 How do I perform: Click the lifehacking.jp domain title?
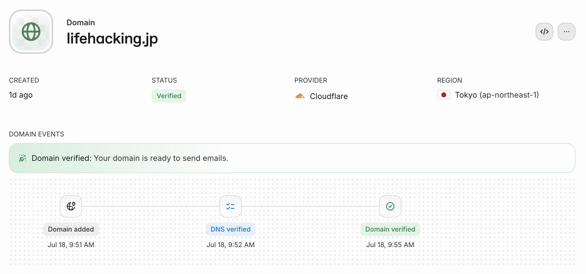112,39
